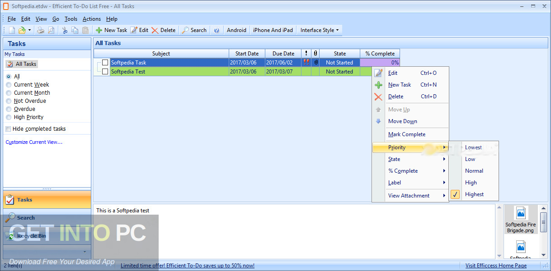Choose New Task in context menu
This screenshot has height=271, width=551.
[x=410, y=85]
